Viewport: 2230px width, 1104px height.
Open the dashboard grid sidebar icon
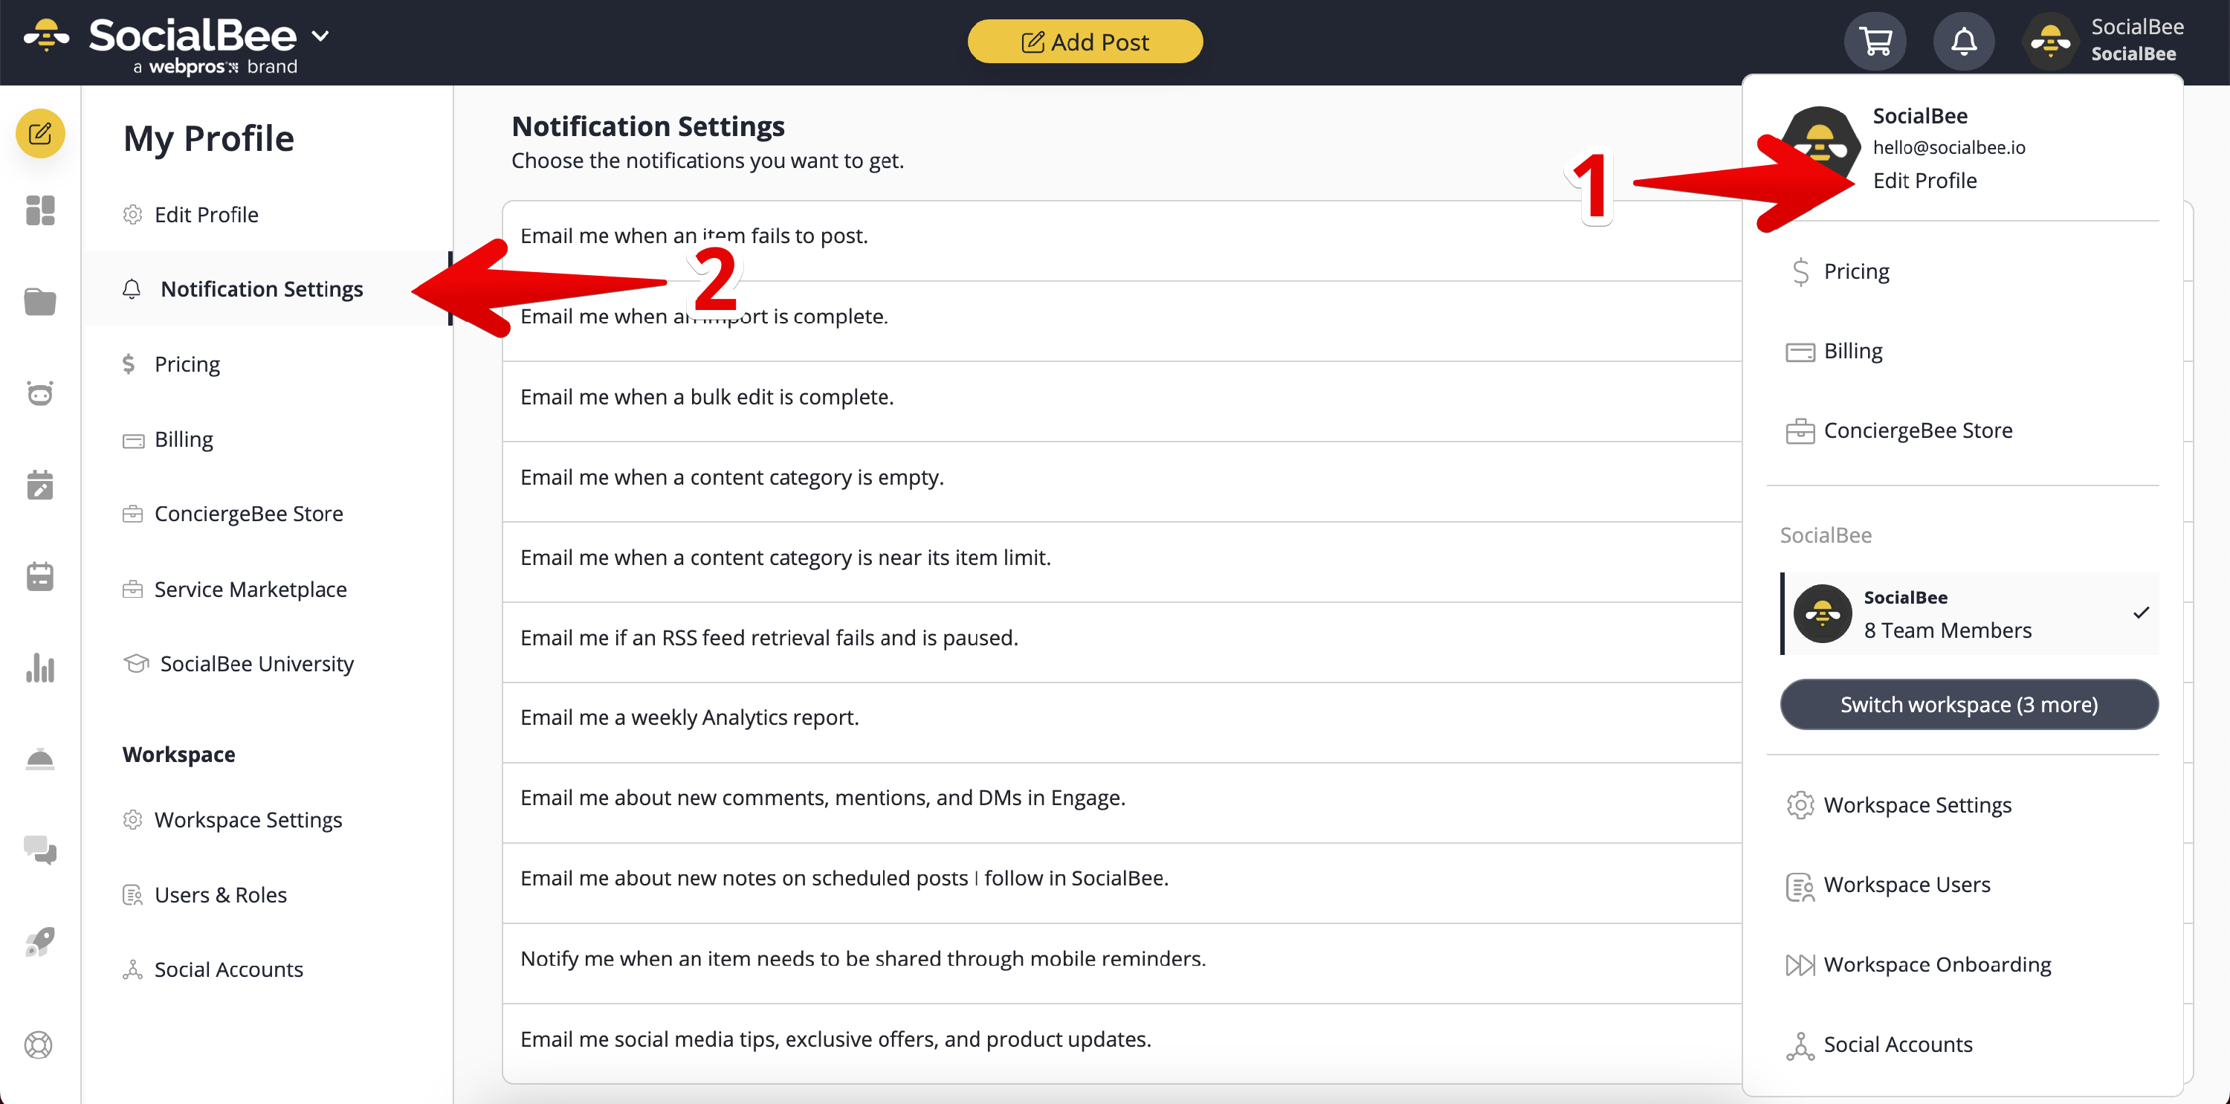(x=40, y=210)
